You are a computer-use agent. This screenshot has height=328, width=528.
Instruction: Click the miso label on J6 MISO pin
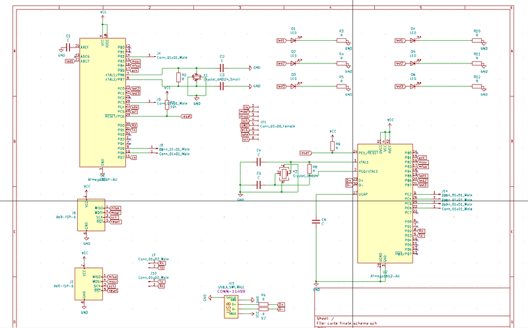click(x=115, y=208)
